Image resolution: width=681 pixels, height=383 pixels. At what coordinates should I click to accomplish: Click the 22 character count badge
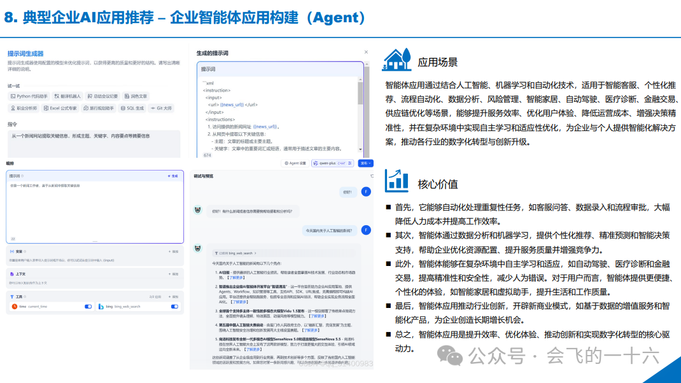click(x=13, y=239)
